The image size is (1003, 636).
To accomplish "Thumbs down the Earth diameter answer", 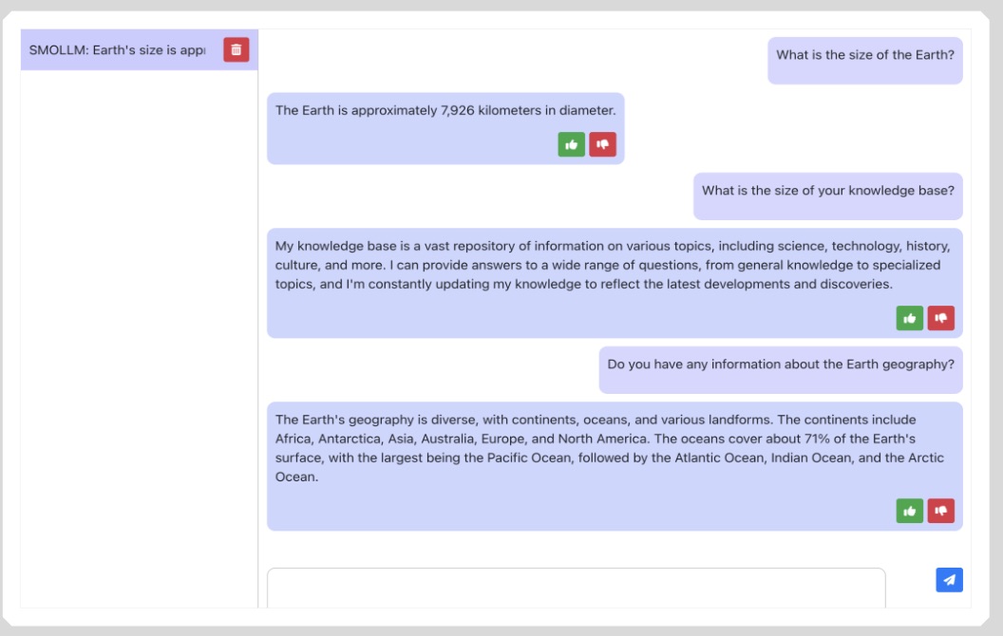I will (602, 144).
